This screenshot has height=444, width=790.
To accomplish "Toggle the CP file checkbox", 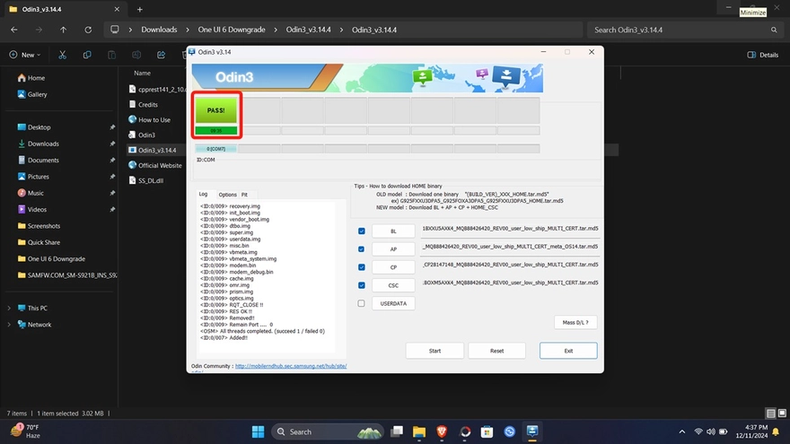I will (361, 267).
